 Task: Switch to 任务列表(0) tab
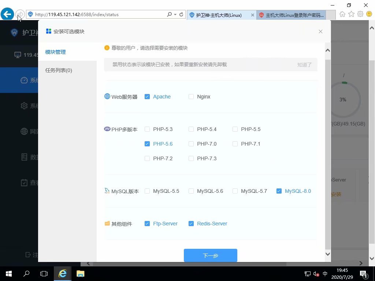coord(59,70)
